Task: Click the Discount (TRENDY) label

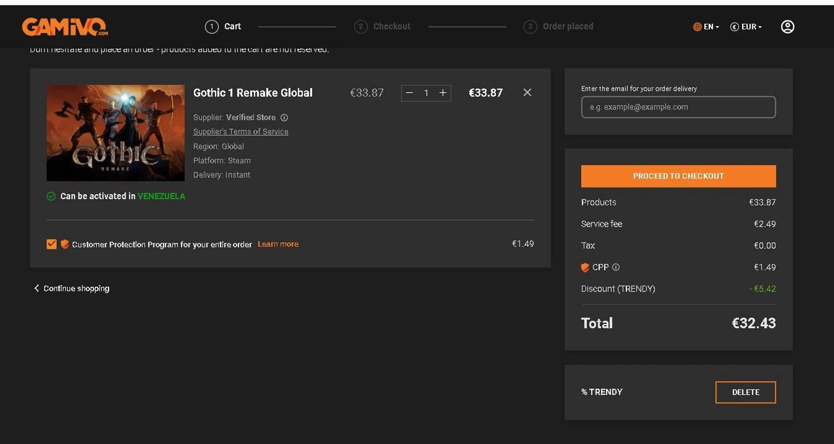Action: coord(618,289)
